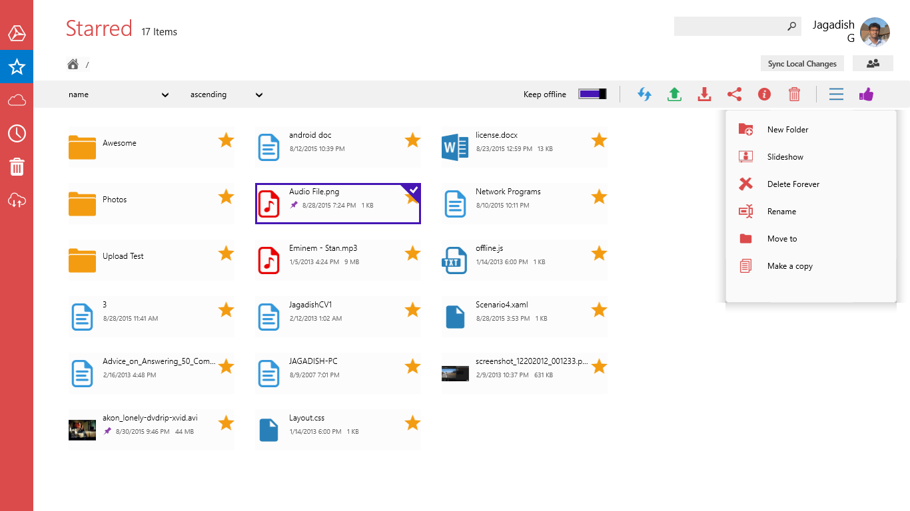Image resolution: width=910 pixels, height=511 pixels.
Task: Select Make a copy menu entry
Action: click(789, 266)
